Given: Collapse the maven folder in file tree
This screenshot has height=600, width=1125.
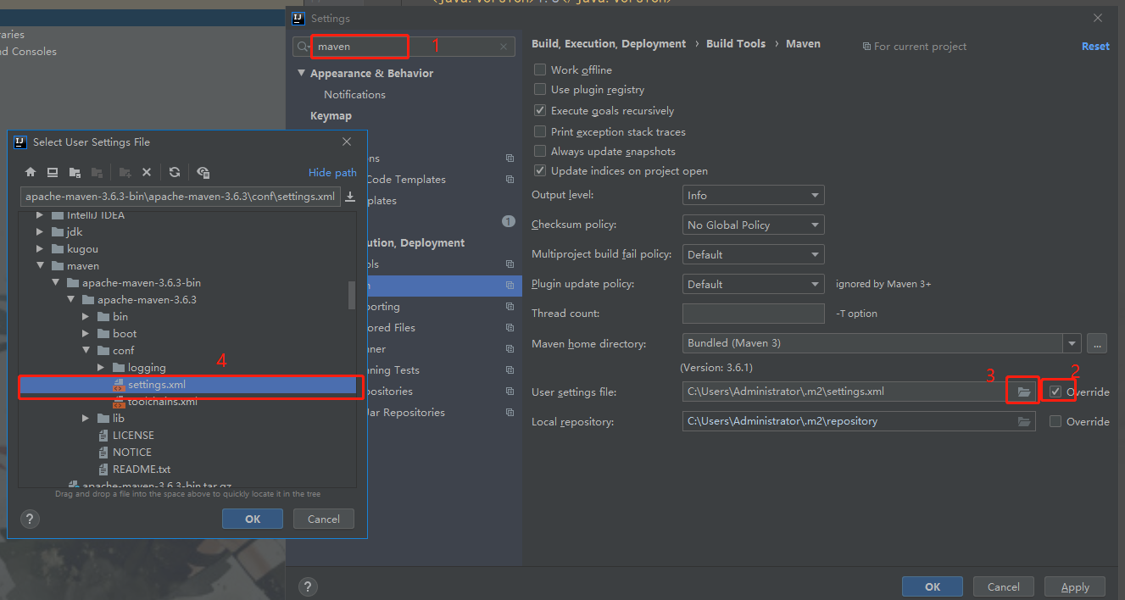Looking at the screenshot, I should 40,265.
